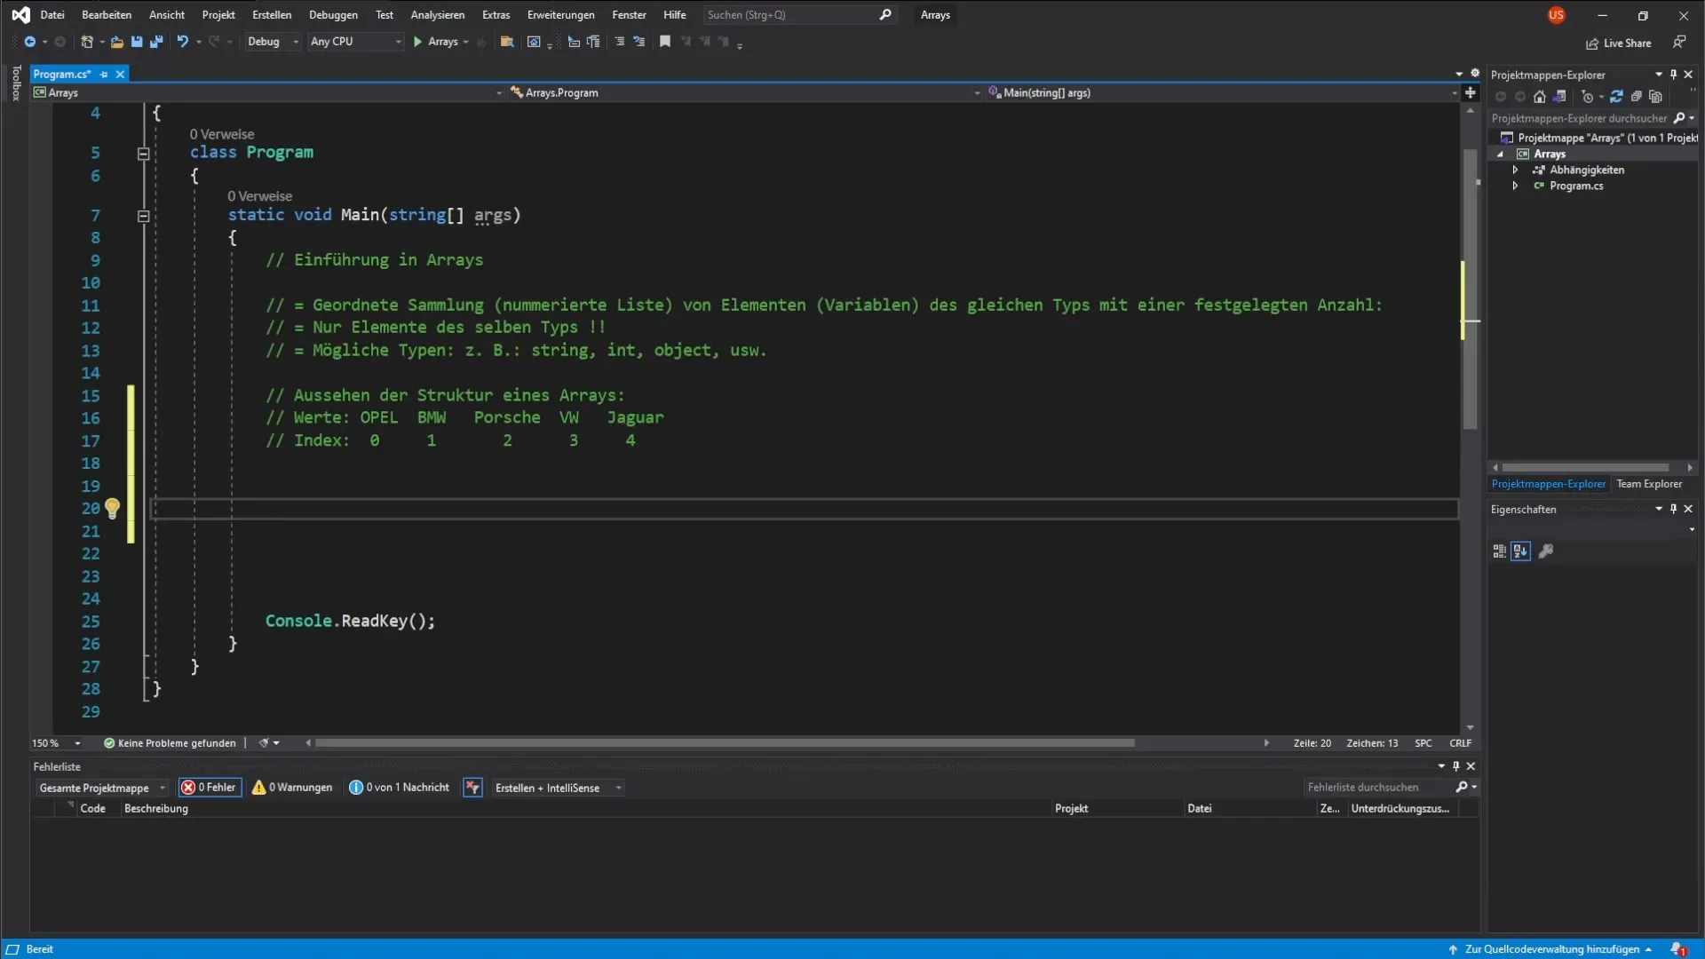Screen dimensions: 1705x959
Task: Click the split editor icon above scrollbar
Action: click(x=1471, y=92)
